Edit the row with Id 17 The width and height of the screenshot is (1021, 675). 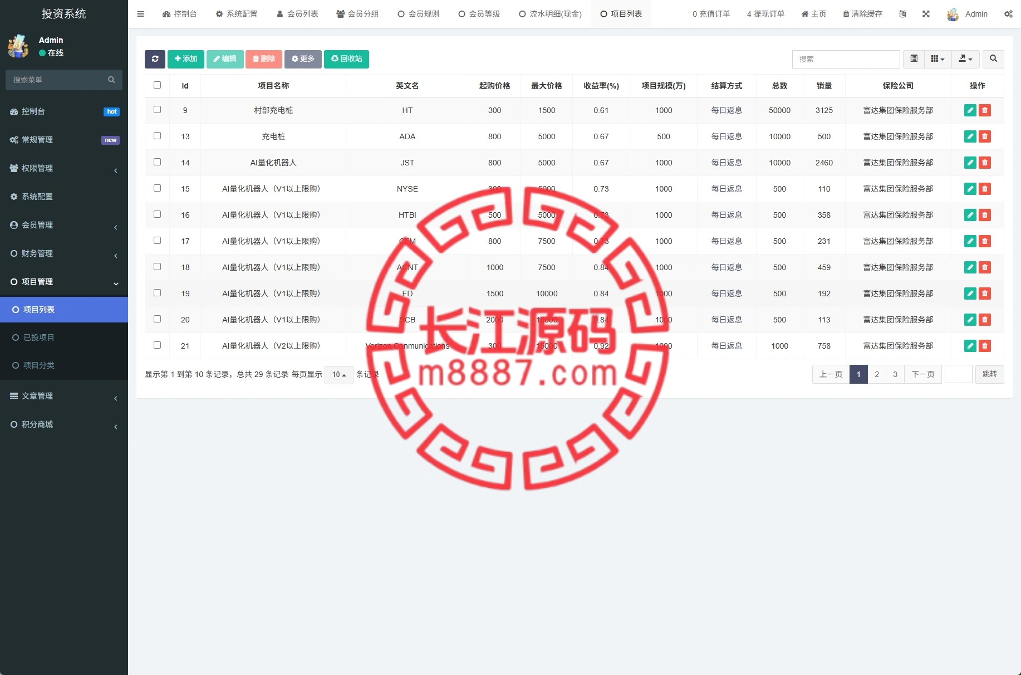pyautogui.click(x=970, y=241)
